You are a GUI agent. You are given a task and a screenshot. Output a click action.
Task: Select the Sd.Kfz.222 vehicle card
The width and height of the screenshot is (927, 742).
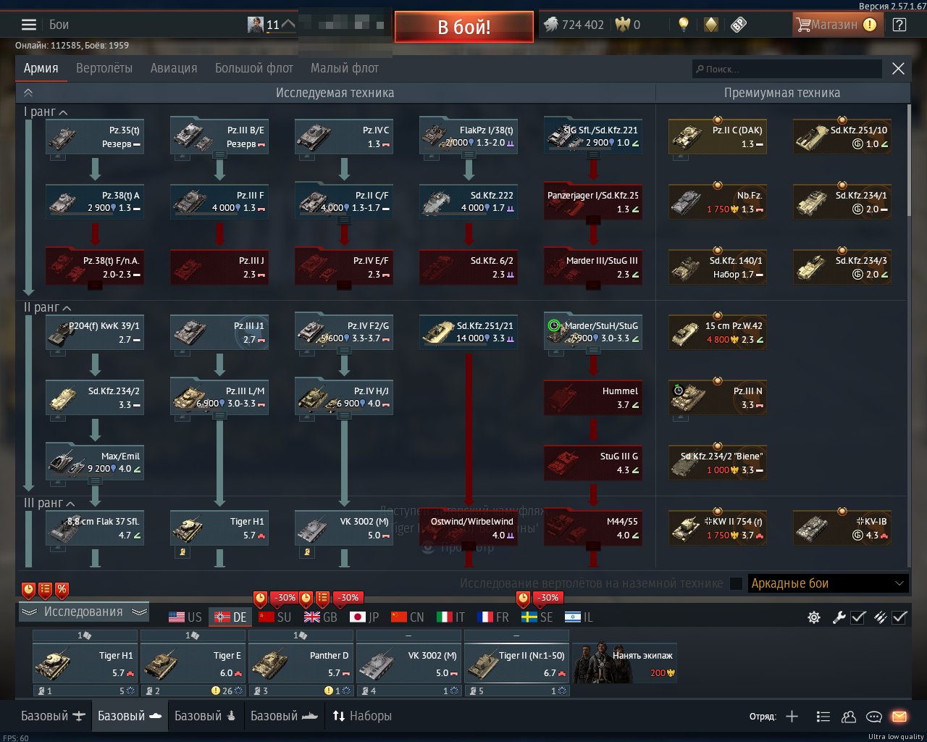(x=469, y=201)
